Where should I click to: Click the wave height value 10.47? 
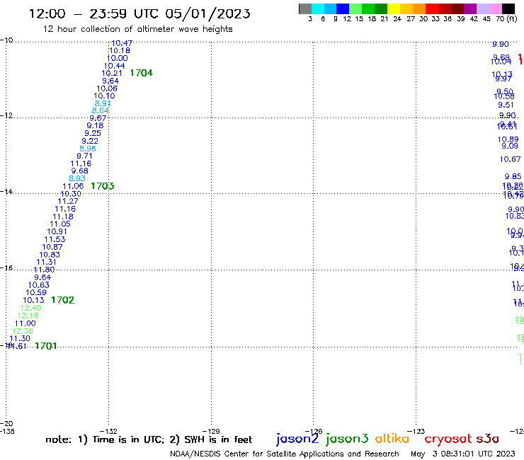pyautogui.click(x=122, y=43)
